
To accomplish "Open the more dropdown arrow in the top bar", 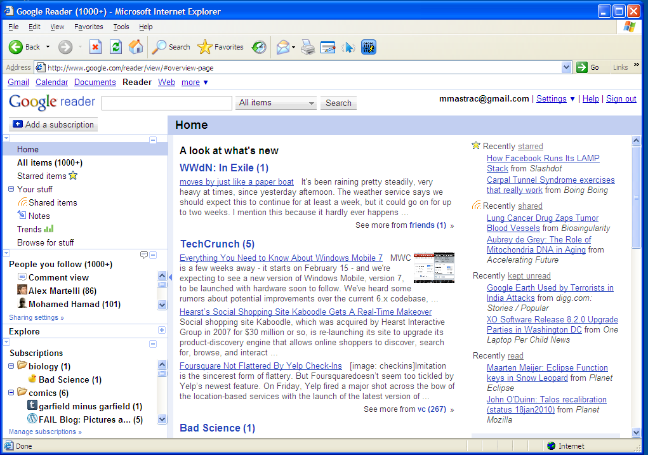I will (206, 82).
